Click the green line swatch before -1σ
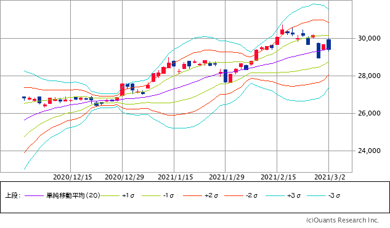This screenshot has width=390, height=228. (151, 196)
